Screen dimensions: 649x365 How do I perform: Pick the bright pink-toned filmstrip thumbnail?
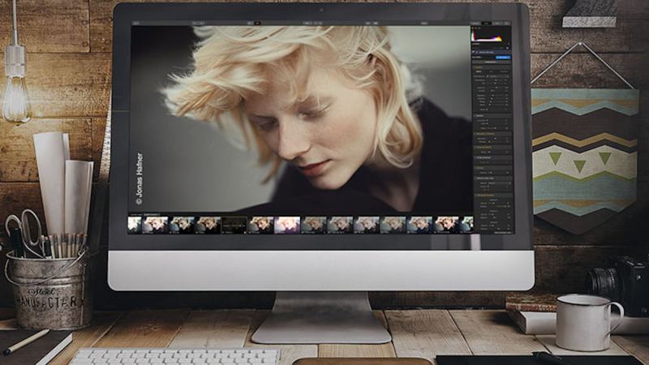pyautogui.click(x=287, y=224)
